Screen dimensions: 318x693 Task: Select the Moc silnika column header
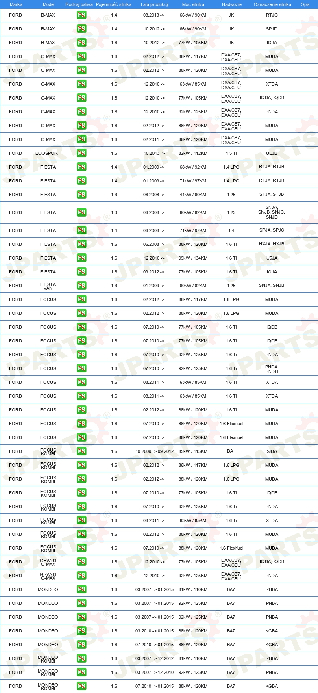coord(193,4)
